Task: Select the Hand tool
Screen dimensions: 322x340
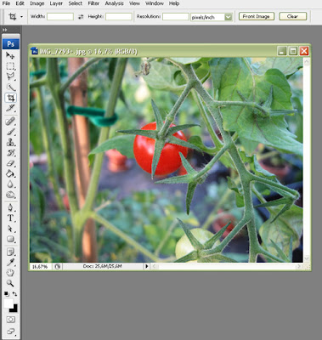Action: 11,273
